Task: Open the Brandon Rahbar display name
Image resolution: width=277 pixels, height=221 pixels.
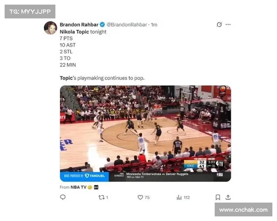Action: click(79, 25)
